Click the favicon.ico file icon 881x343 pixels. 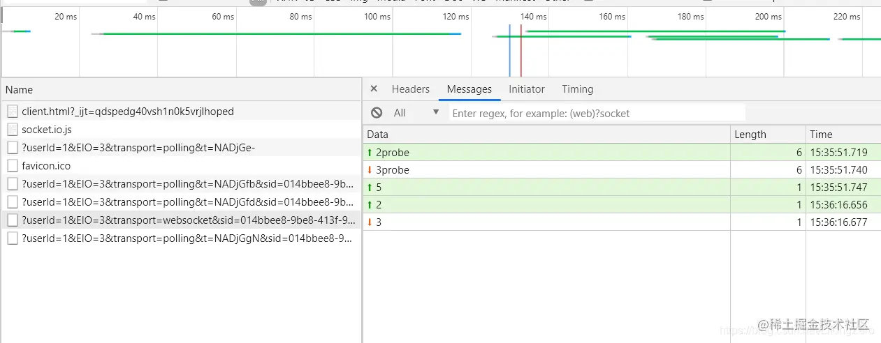(12, 165)
